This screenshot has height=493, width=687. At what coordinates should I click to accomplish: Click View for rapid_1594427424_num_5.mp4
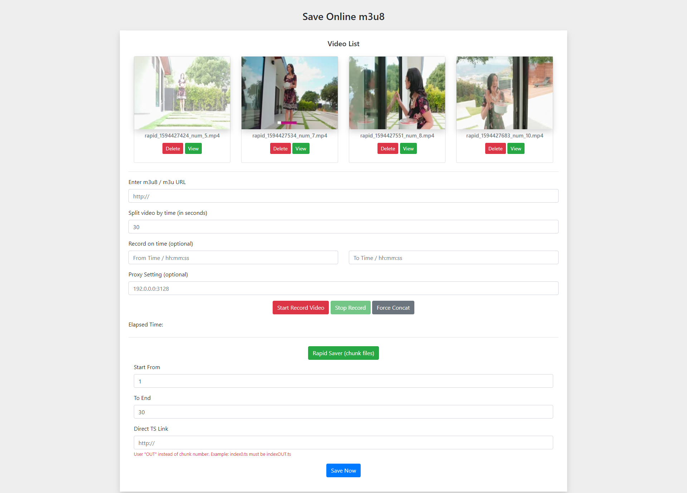pyautogui.click(x=194, y=148)
